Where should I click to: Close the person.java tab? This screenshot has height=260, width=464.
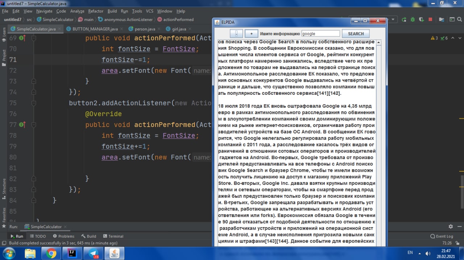point(159,29)
